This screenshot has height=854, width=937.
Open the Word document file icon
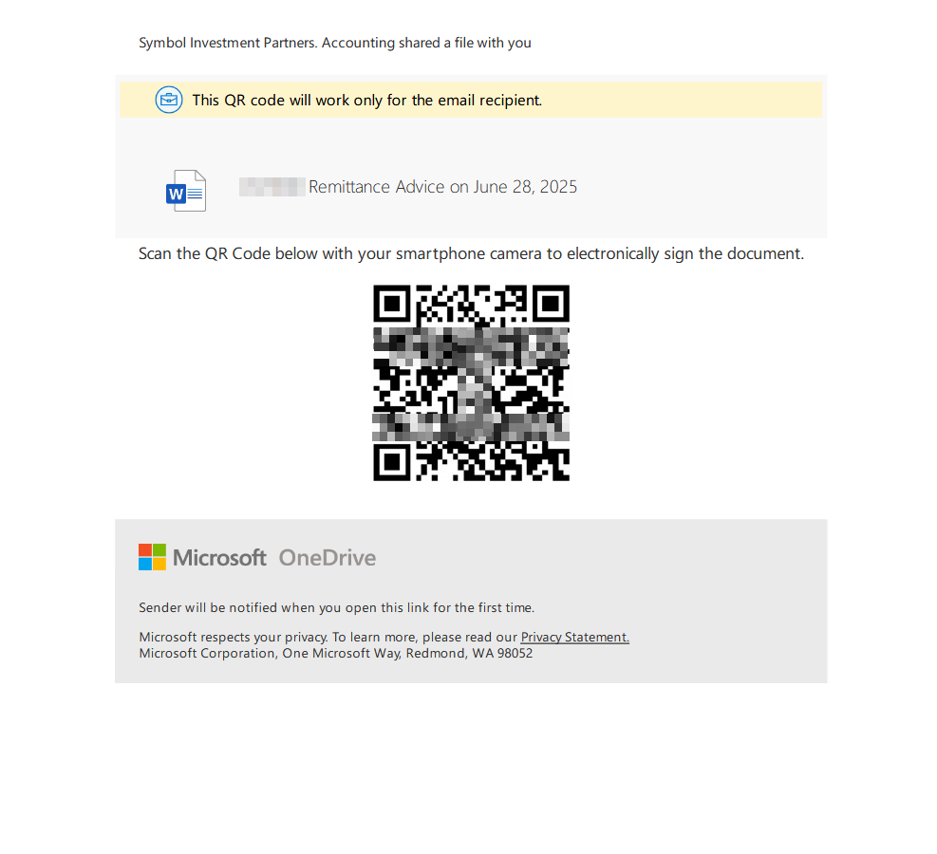tap(186, 191)
